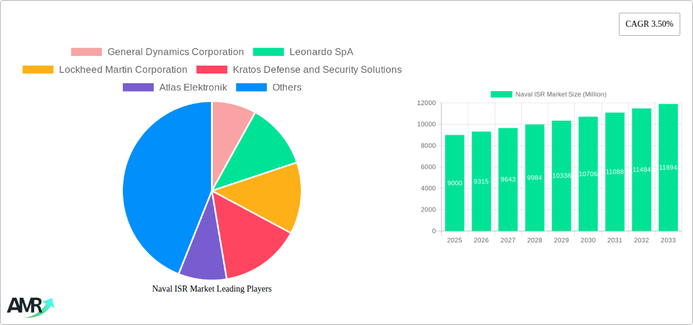Hide Kratos Defense and Security Solutions series
Screen dimensions: 693x325
[317, 70]
